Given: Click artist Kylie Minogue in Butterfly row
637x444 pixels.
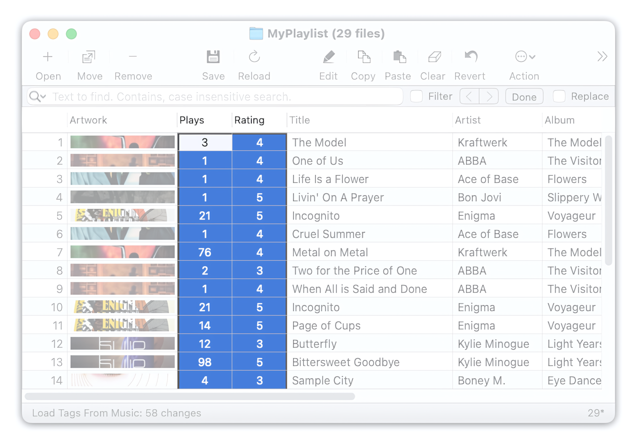Looking at the screenshot, I should coord(494,344).
